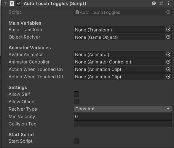174x148 pixels.
Task: Click the Min Velocity value field
Action: tap(123, 117)
